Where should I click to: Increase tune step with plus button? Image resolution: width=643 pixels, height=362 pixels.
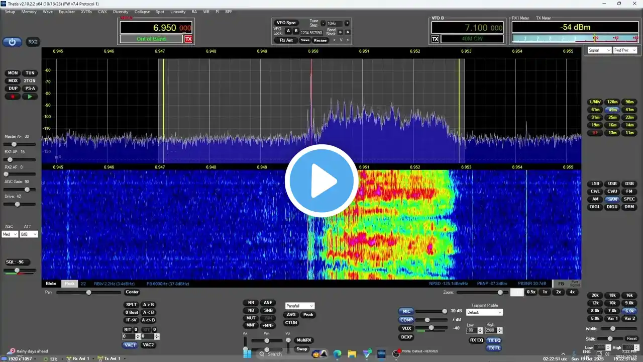(x=347, y=23)
